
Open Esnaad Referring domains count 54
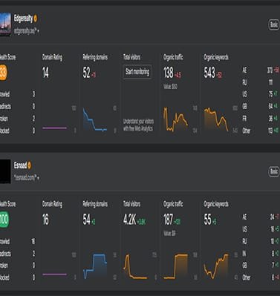tap(86, 220)
